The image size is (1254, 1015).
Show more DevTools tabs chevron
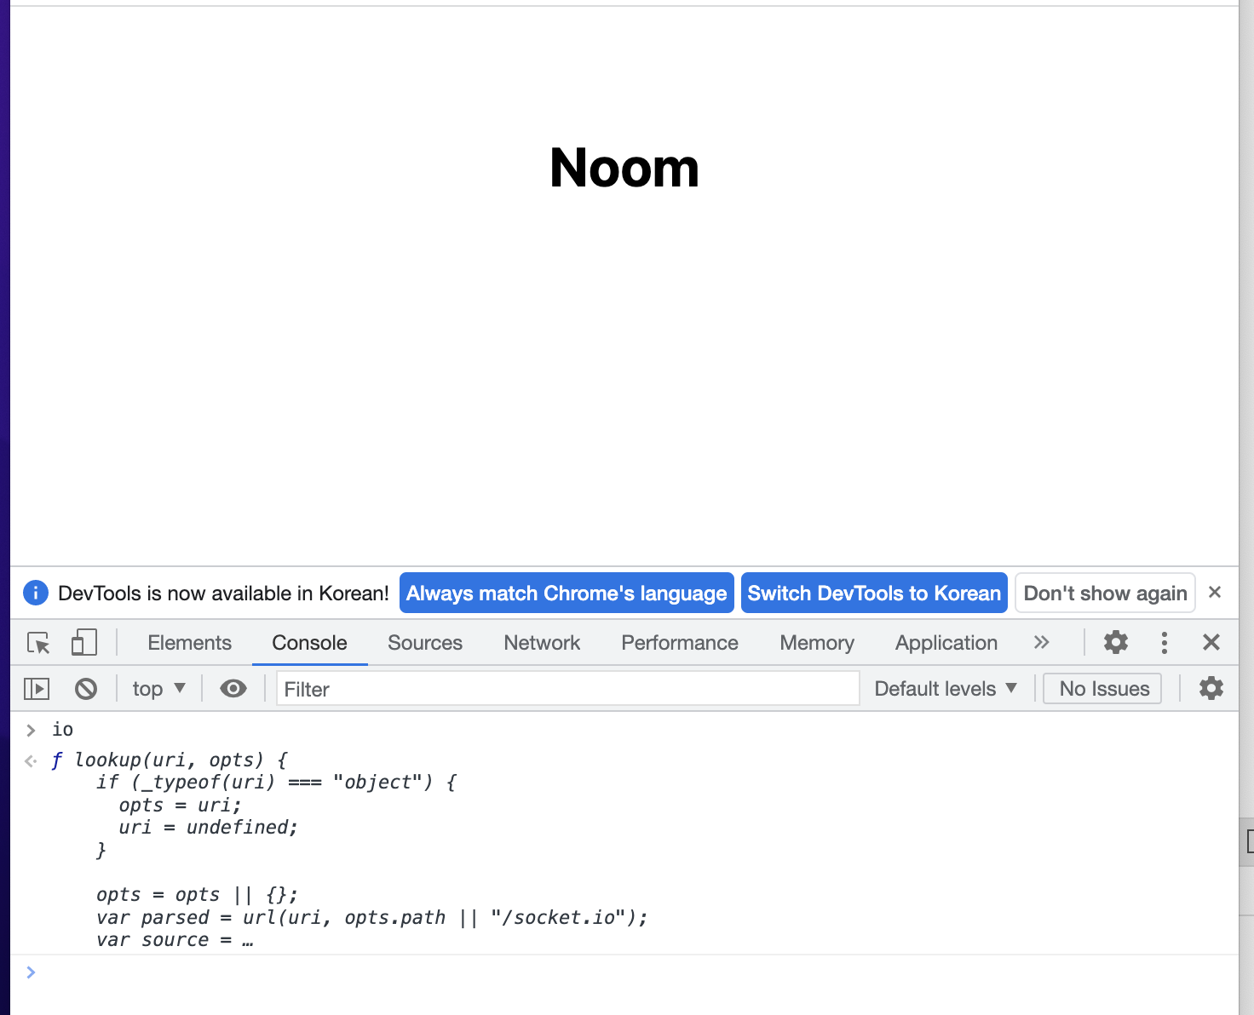pos(1041,642)
